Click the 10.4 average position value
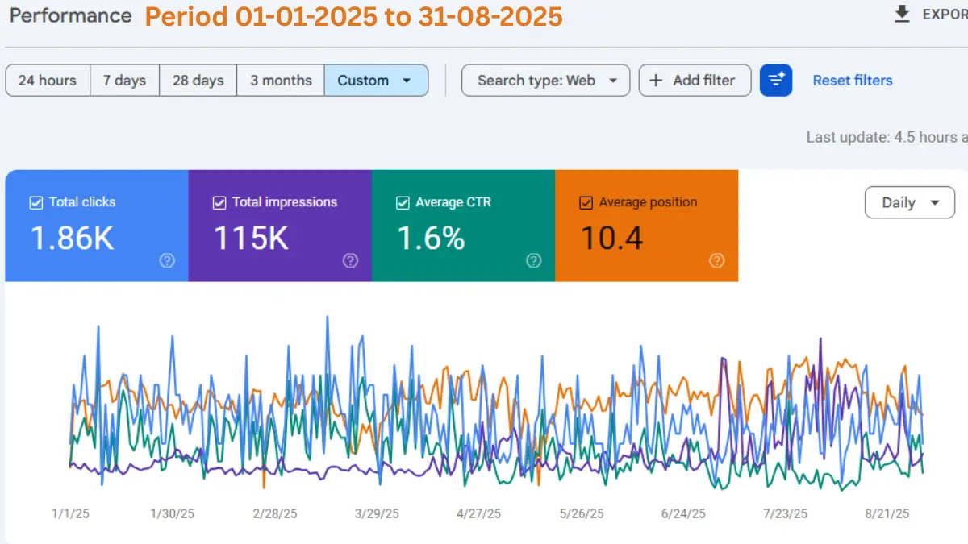 (x=611, y=238)
